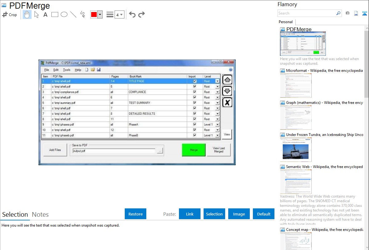Click the red color swatch

[x=94, y=14]
